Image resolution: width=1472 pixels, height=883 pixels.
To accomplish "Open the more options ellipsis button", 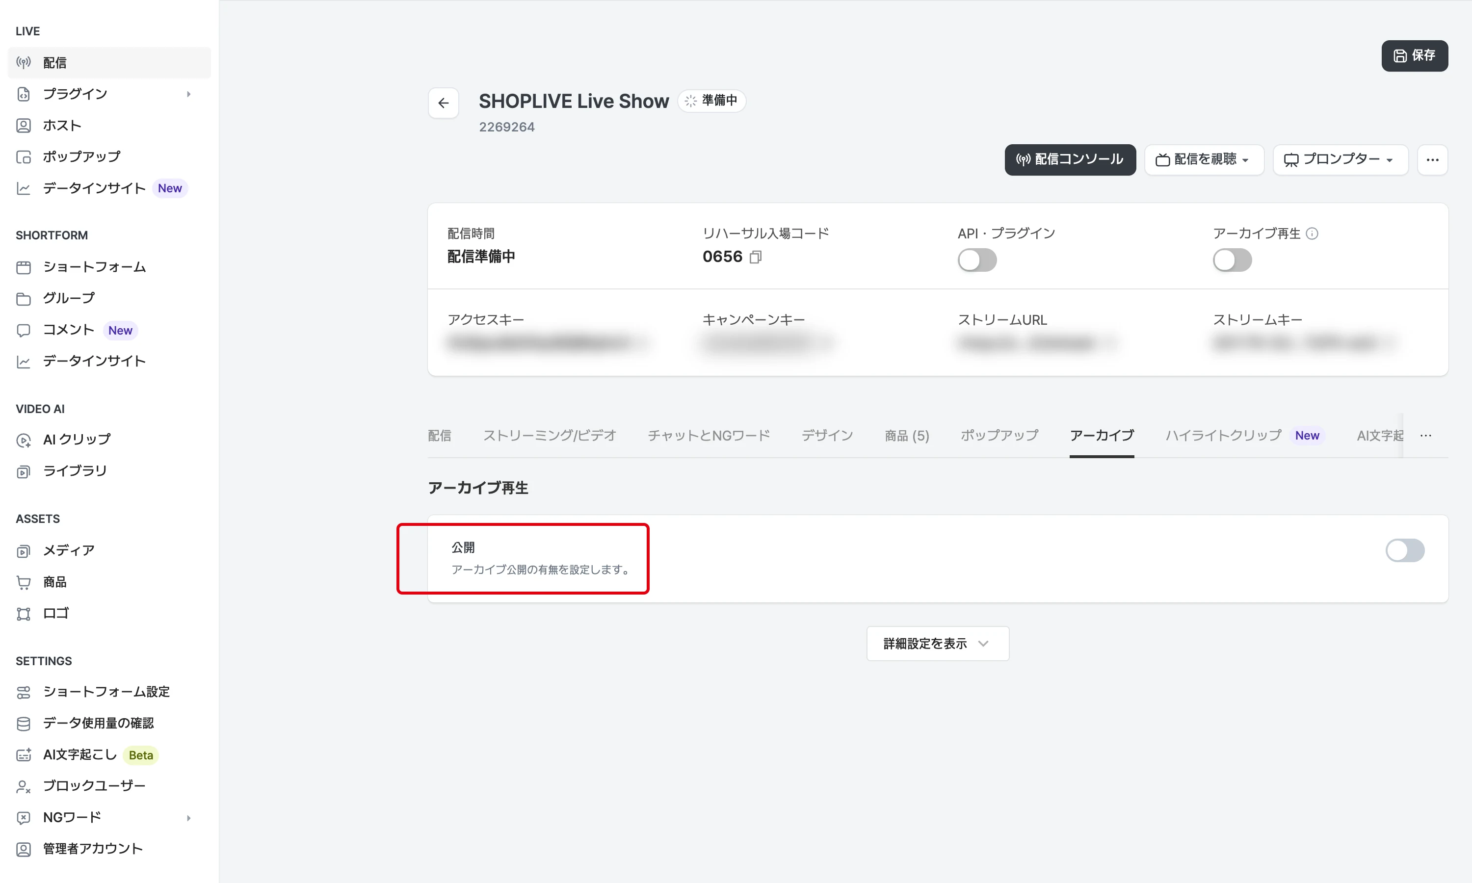I will pyautogui.click(x=1432, y=159).
